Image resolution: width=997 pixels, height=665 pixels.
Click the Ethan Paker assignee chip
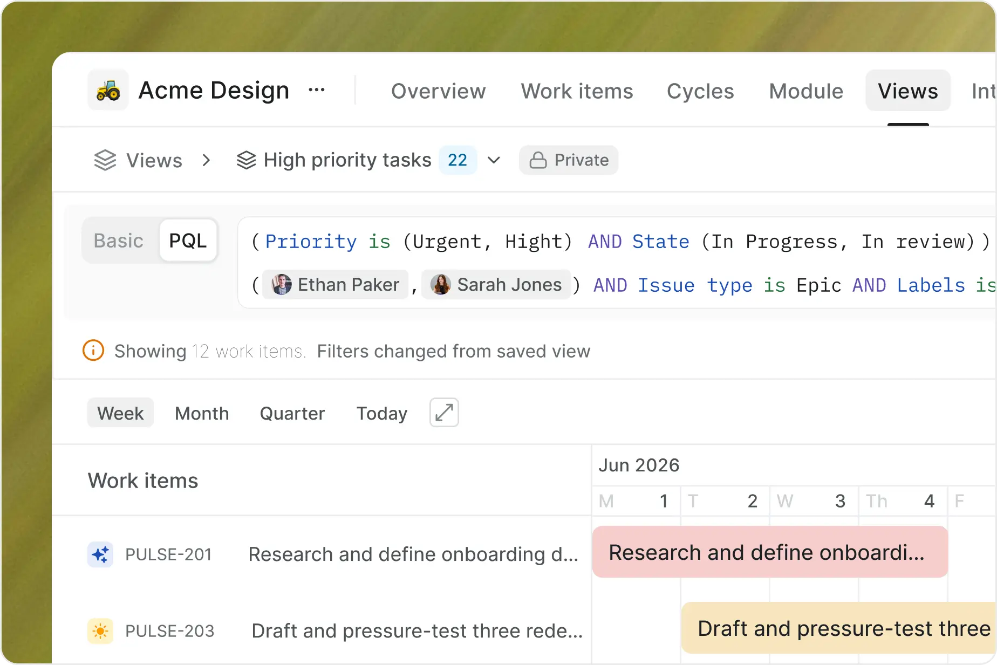(x=336, y=284)
